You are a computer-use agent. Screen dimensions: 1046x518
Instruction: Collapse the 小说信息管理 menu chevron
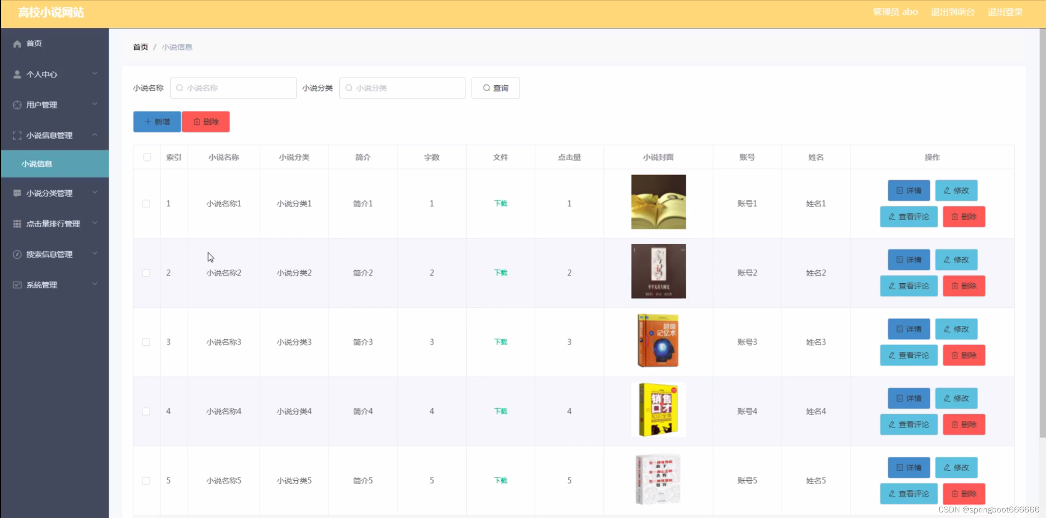(95, 135)
